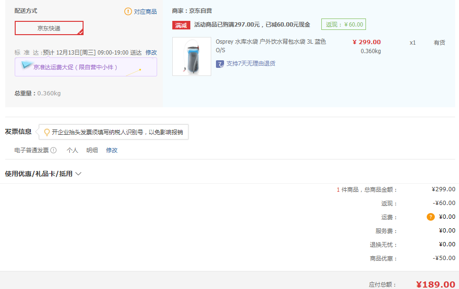This screenshot has width=459, height=289.
Task: Click the Osprey 水库水袋 product title
Action: click(x=271, y=46)
